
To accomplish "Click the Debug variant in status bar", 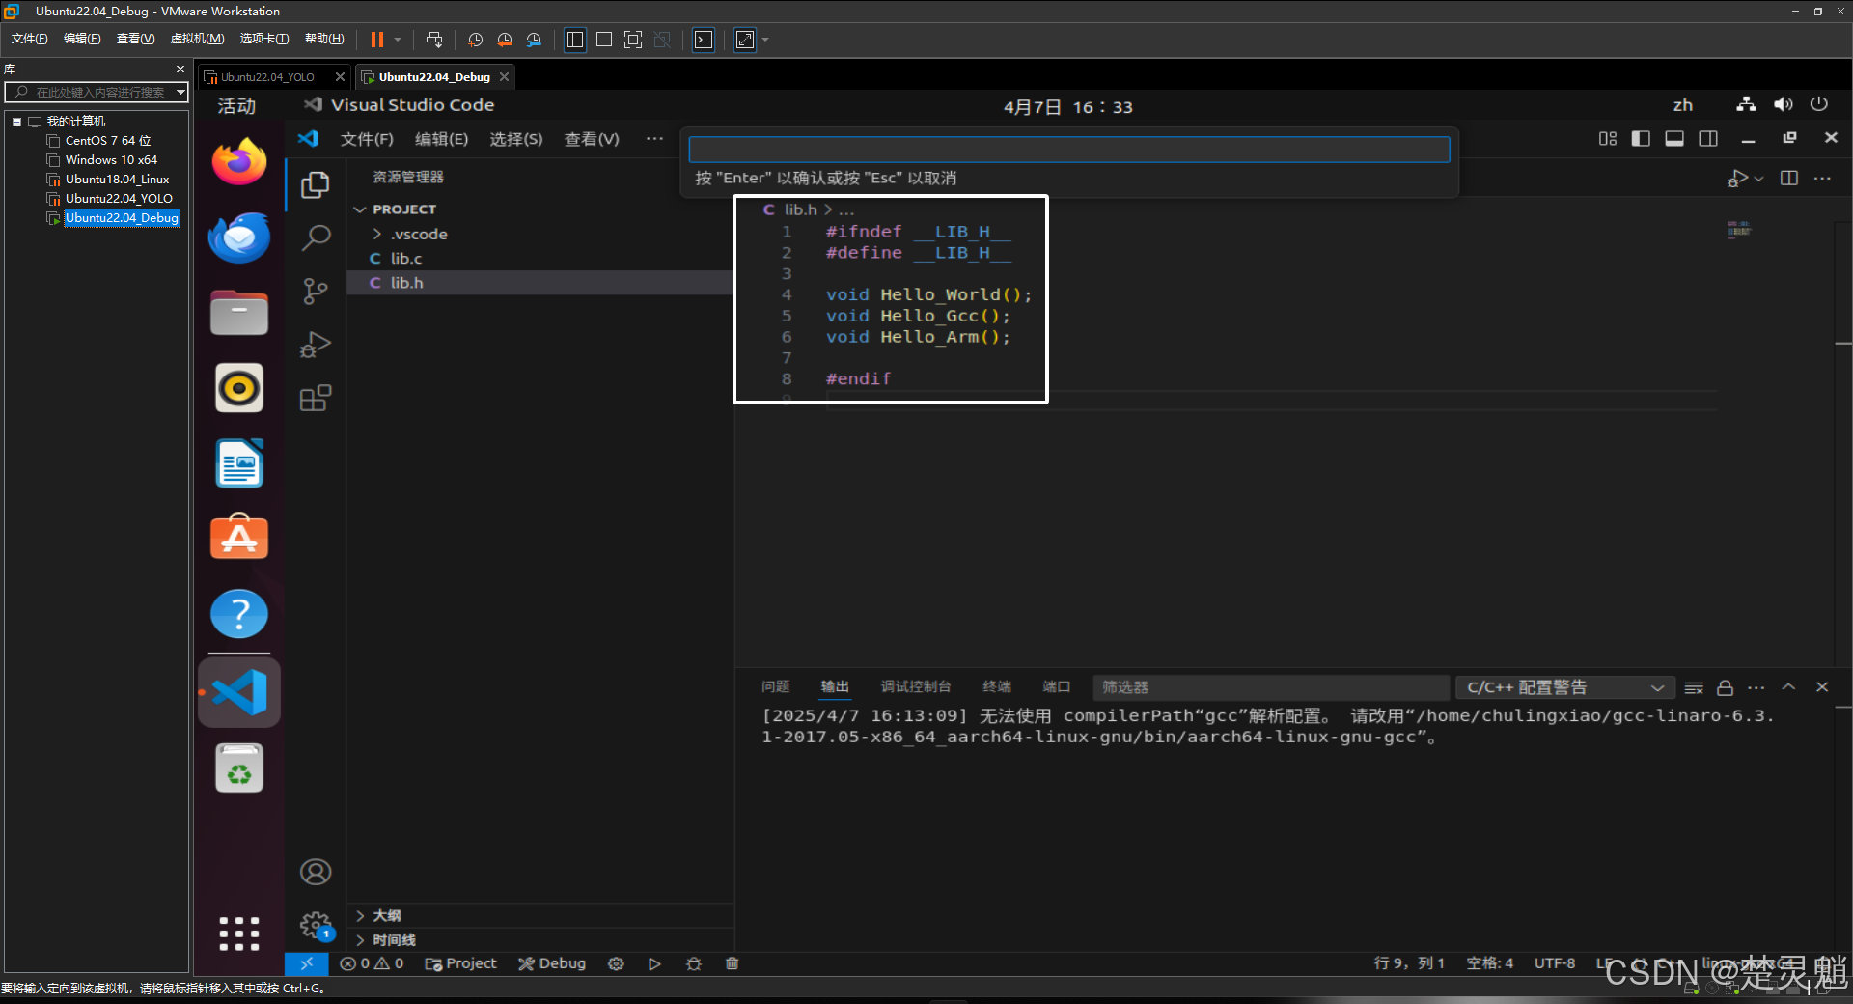I will tap(552, 963).
